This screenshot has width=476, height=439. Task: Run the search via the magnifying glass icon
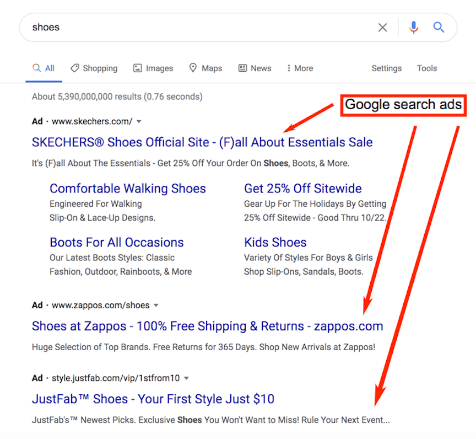coord(439,26)
